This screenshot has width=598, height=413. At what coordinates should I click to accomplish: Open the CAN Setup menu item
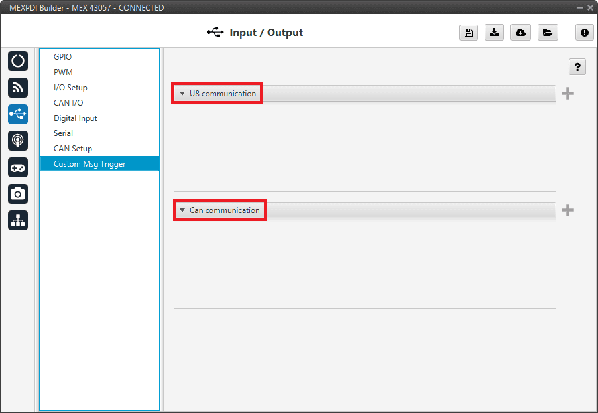(99, 149)
